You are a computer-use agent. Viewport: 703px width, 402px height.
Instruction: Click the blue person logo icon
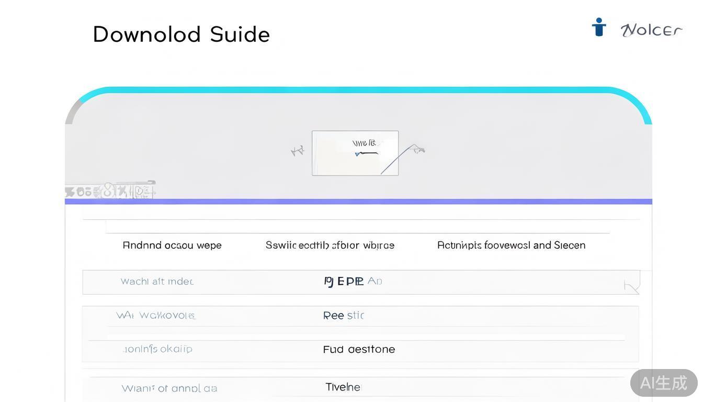(x=599, y=27)
